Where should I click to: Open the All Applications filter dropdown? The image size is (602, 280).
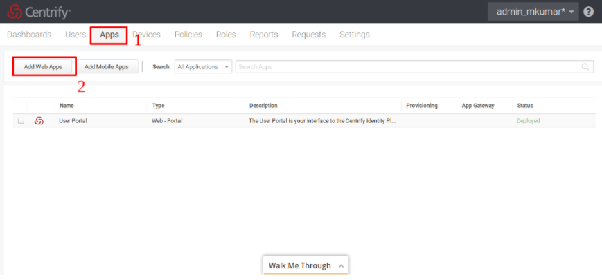point(203,66)
